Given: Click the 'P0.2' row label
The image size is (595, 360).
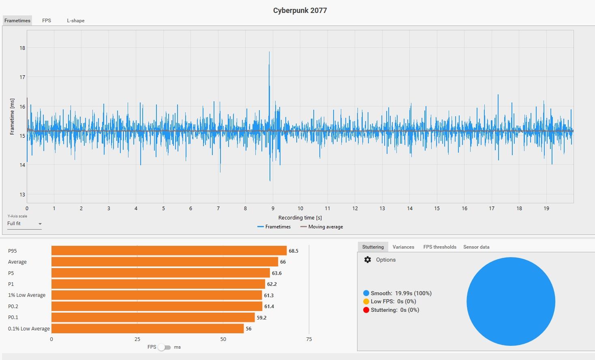Looking at the screenshot, I should [13, 307].
